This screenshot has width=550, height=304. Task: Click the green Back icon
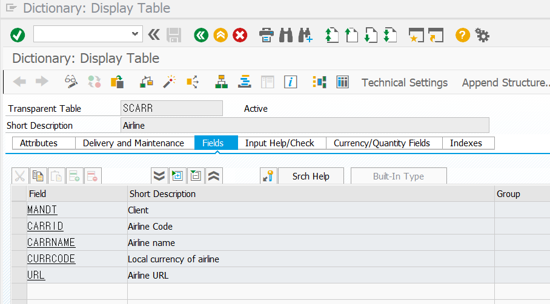tap(201, 35)
